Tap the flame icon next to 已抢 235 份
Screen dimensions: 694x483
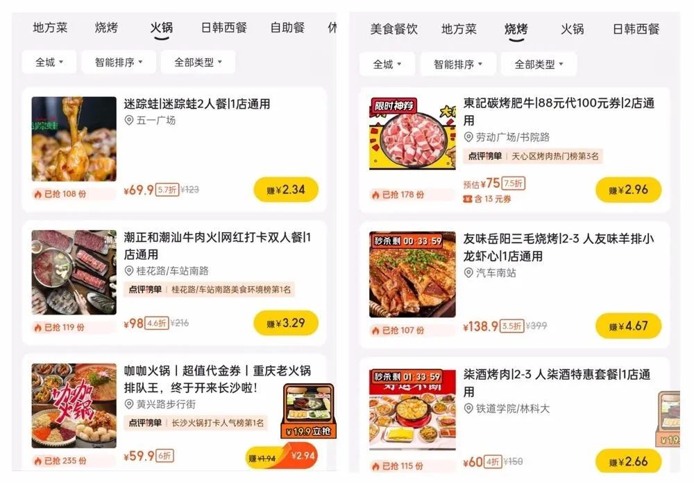(38, 461)
